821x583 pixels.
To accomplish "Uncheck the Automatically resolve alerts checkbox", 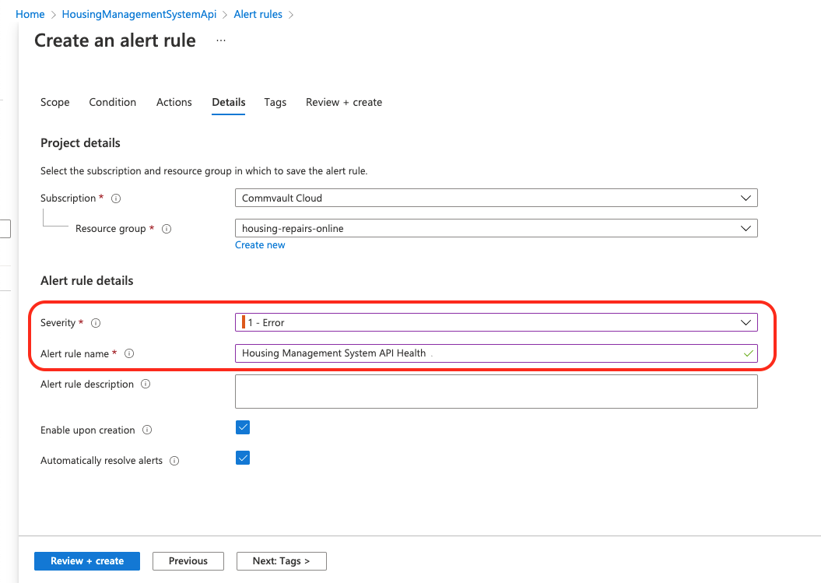I will pos(243,458).
